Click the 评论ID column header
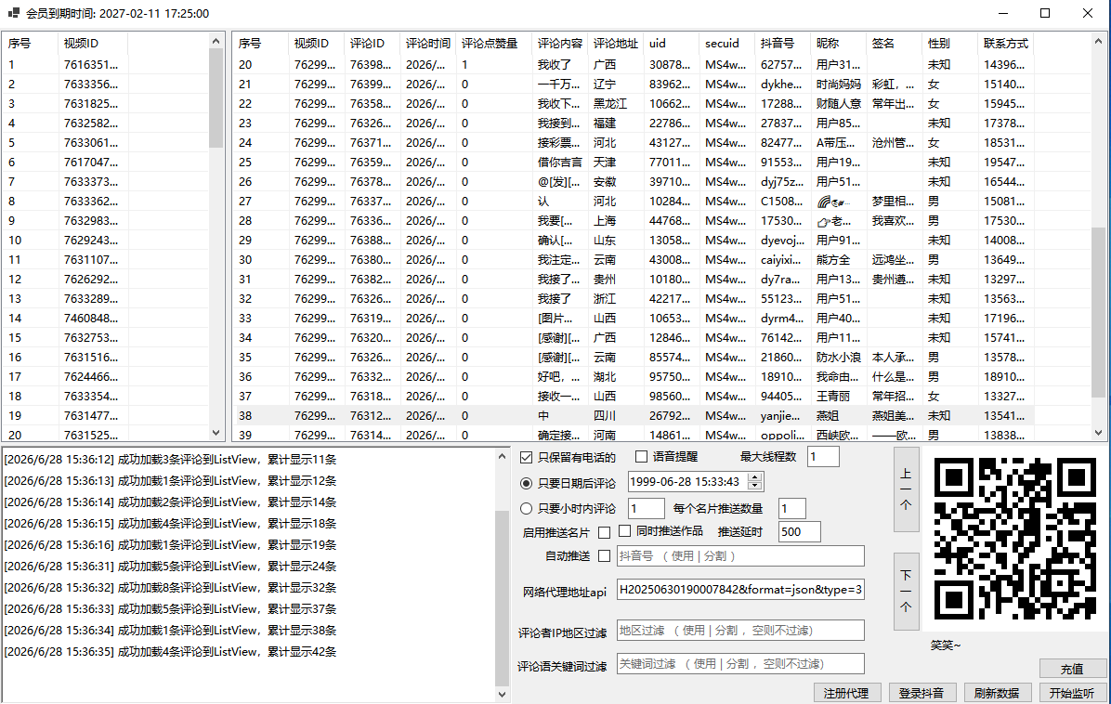The height and width of the screenshot is (704, 1111). click(x=372, y=44)
